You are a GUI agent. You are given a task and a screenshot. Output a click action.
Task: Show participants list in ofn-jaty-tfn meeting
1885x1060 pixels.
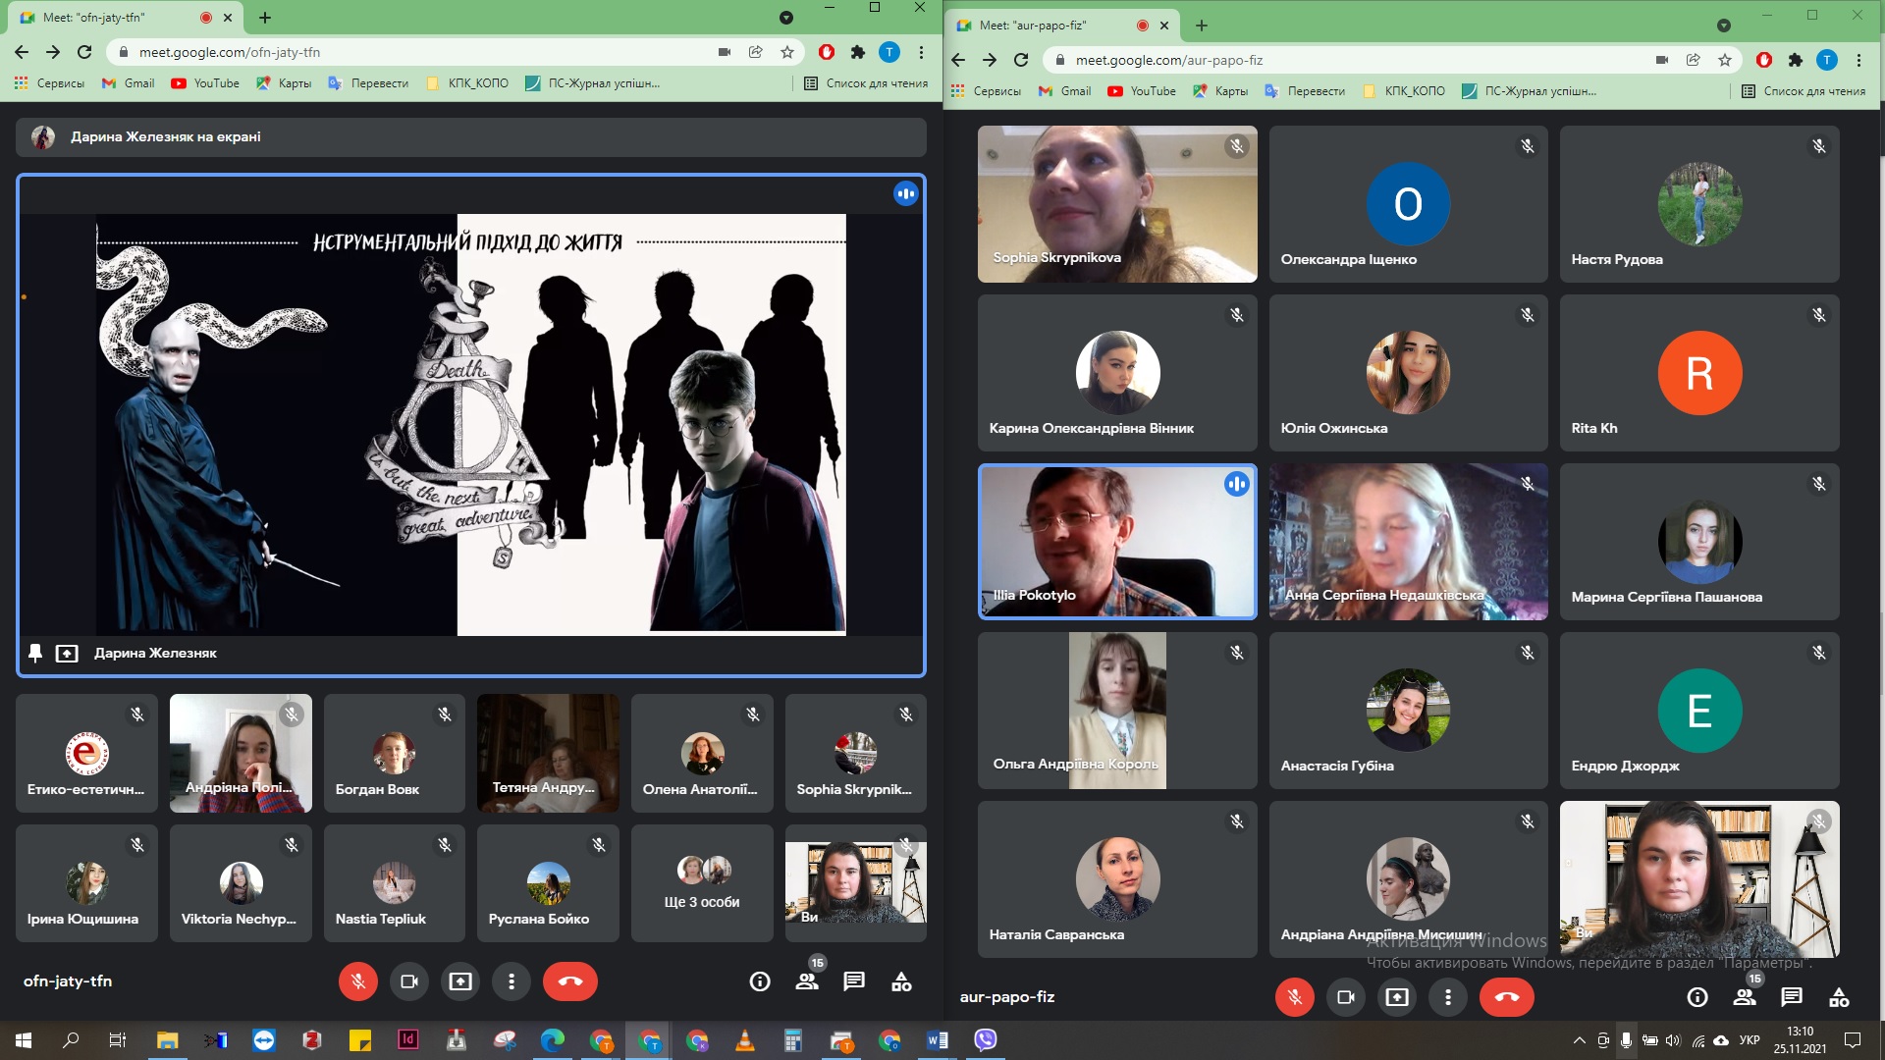[x=807, y=981]
